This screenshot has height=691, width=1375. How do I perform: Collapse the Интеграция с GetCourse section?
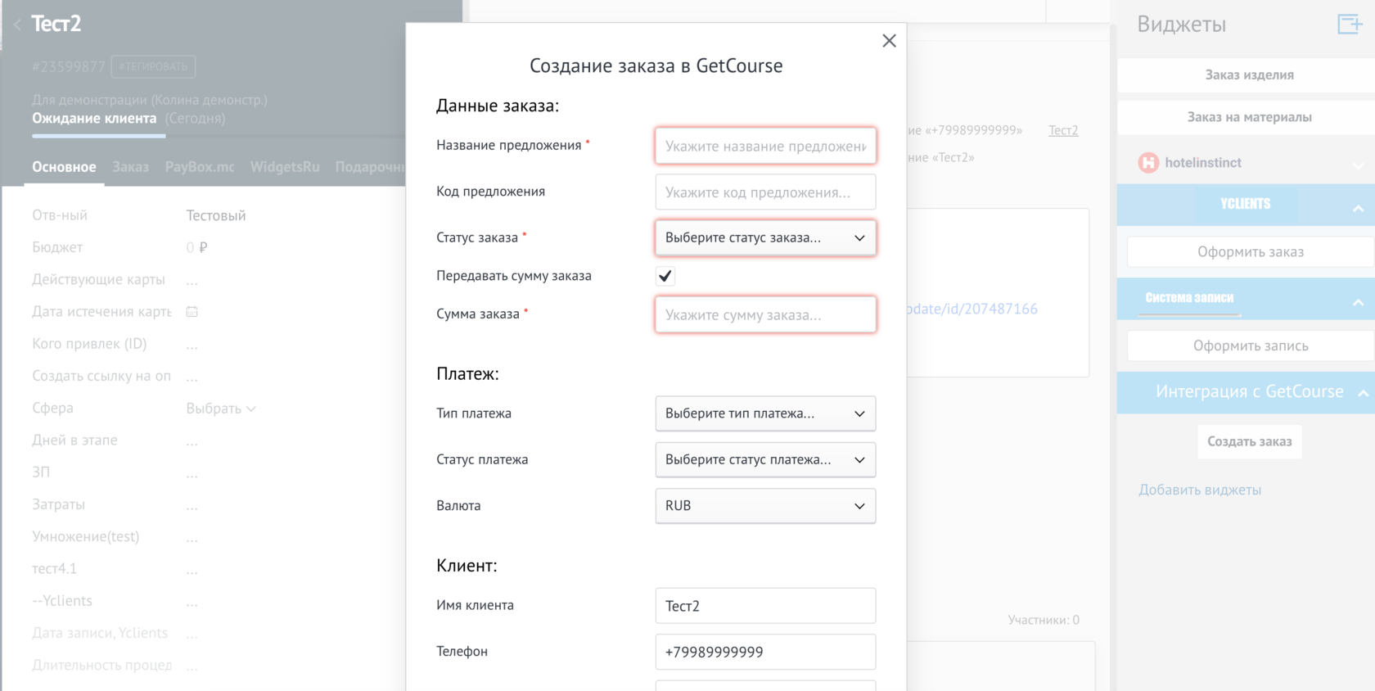(x=1363, y=393)
